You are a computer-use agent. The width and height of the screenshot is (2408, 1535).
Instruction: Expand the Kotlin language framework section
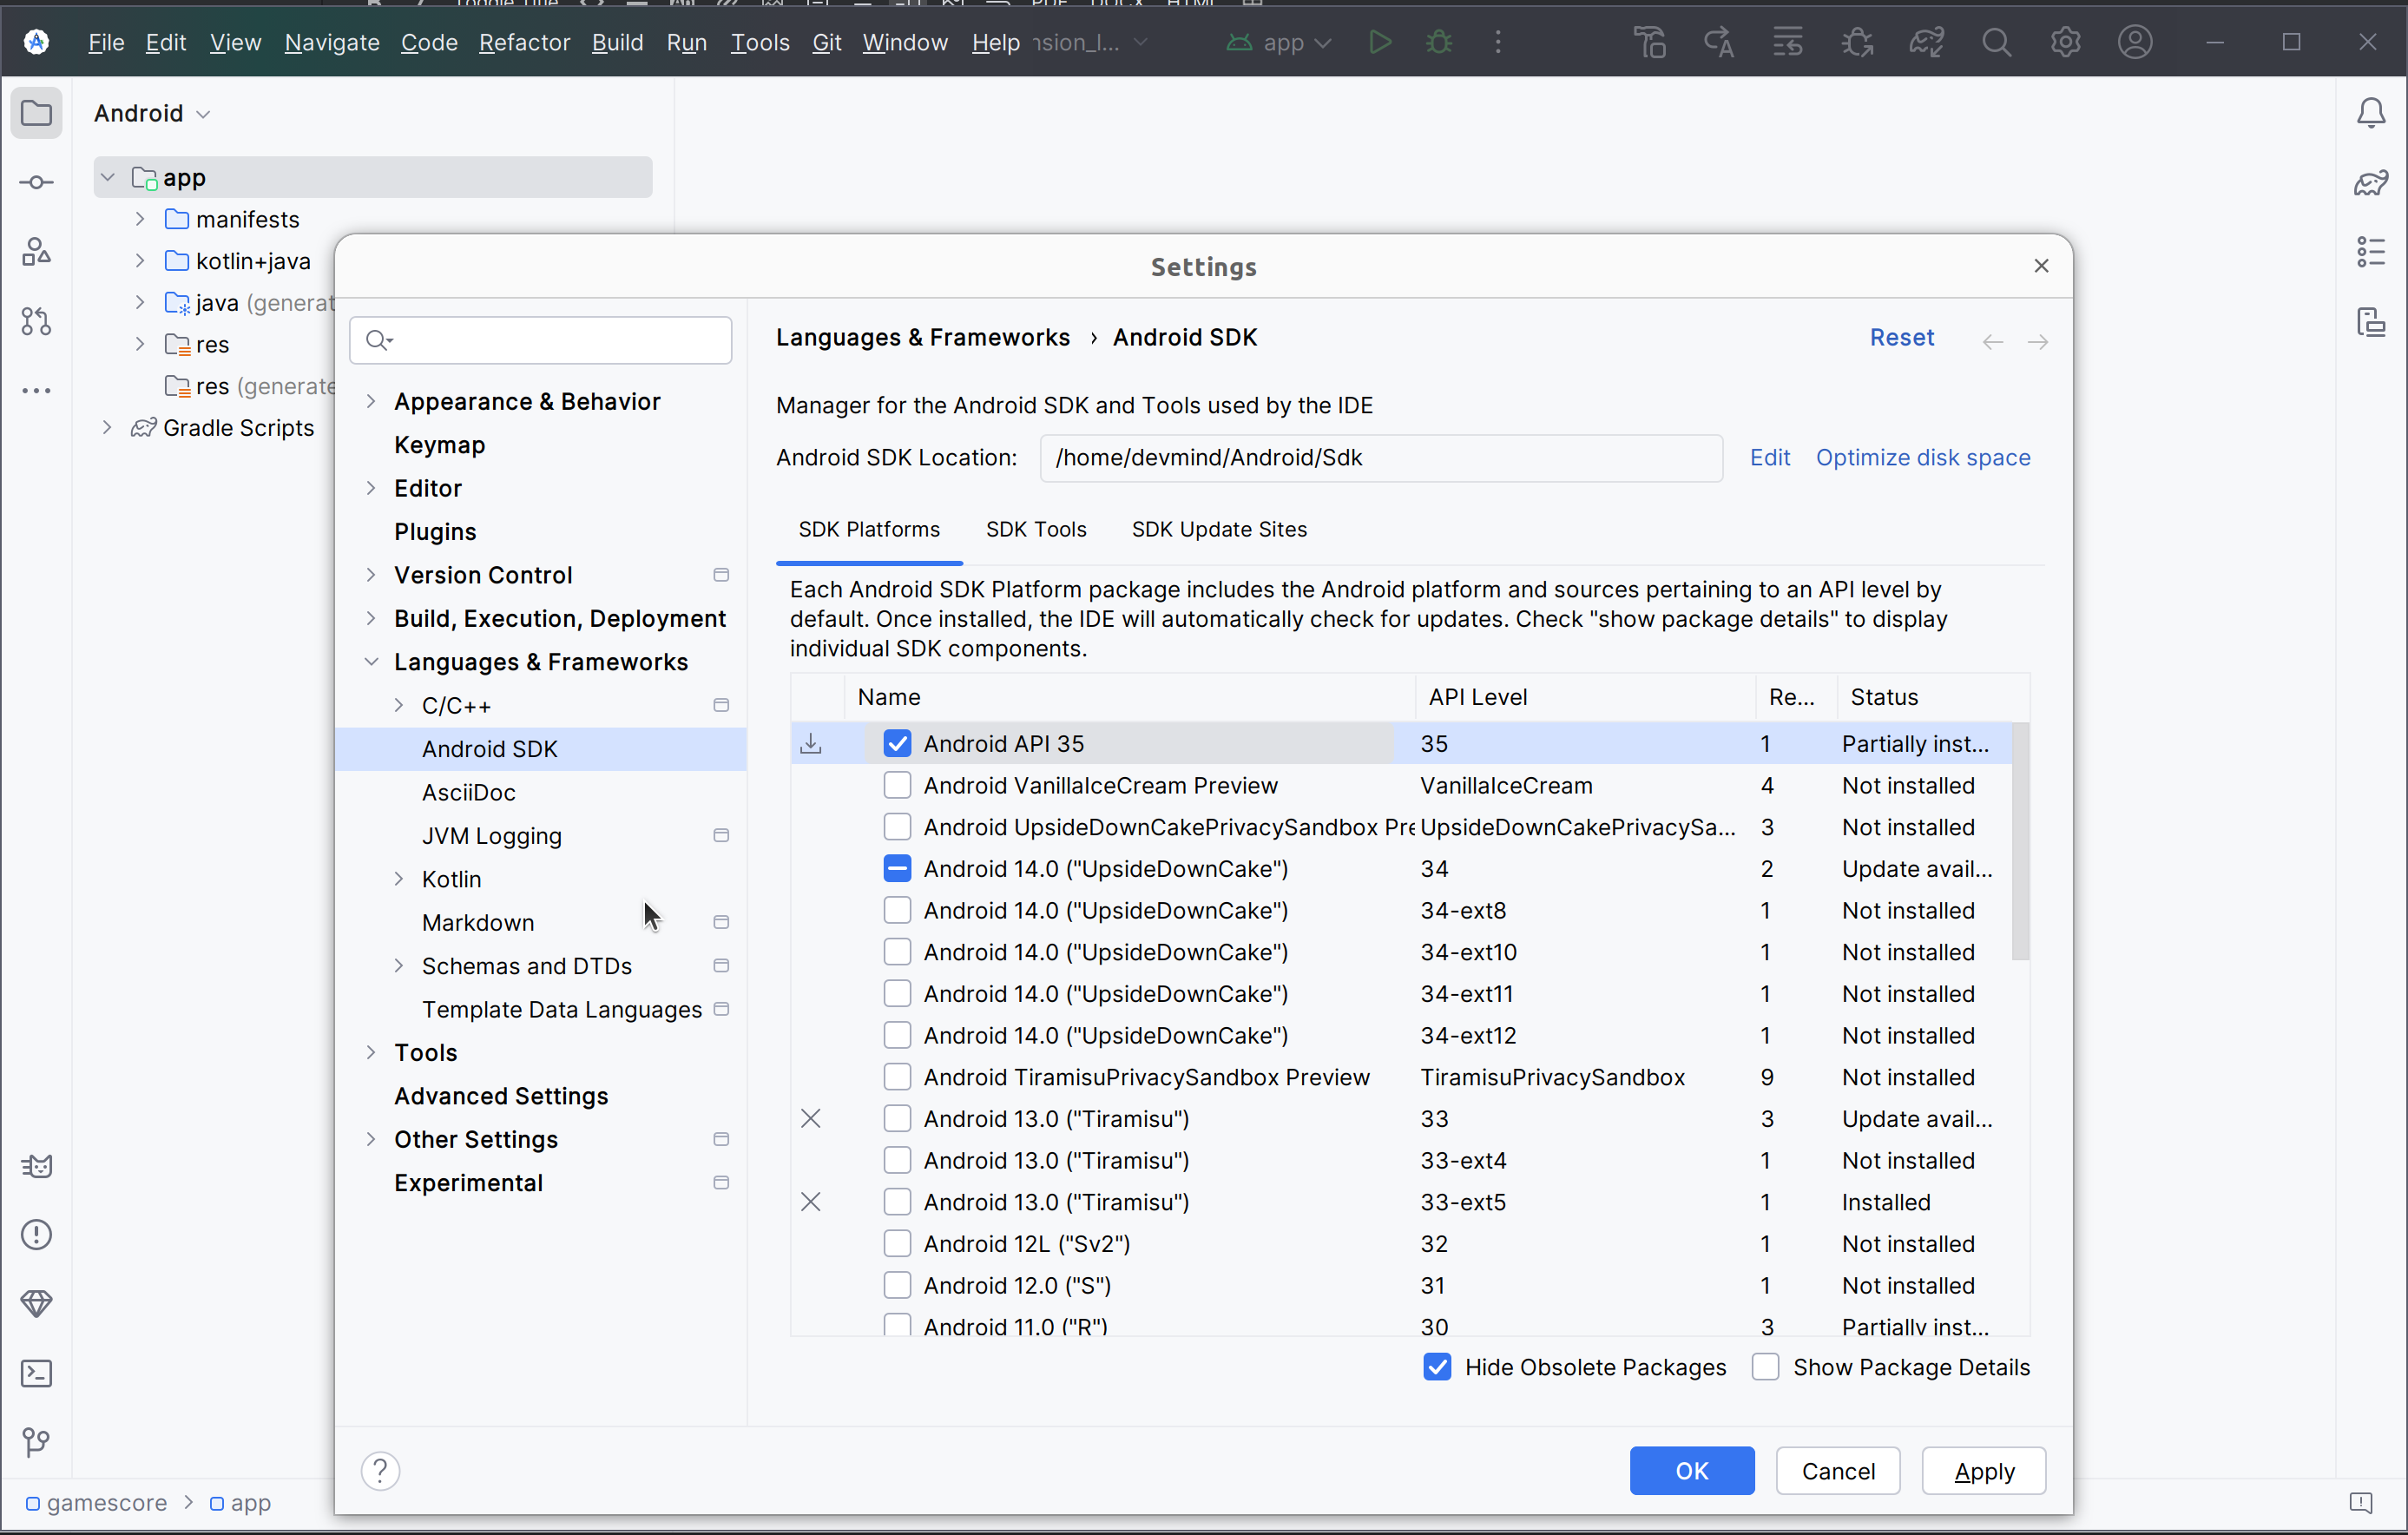click(398, 878)
